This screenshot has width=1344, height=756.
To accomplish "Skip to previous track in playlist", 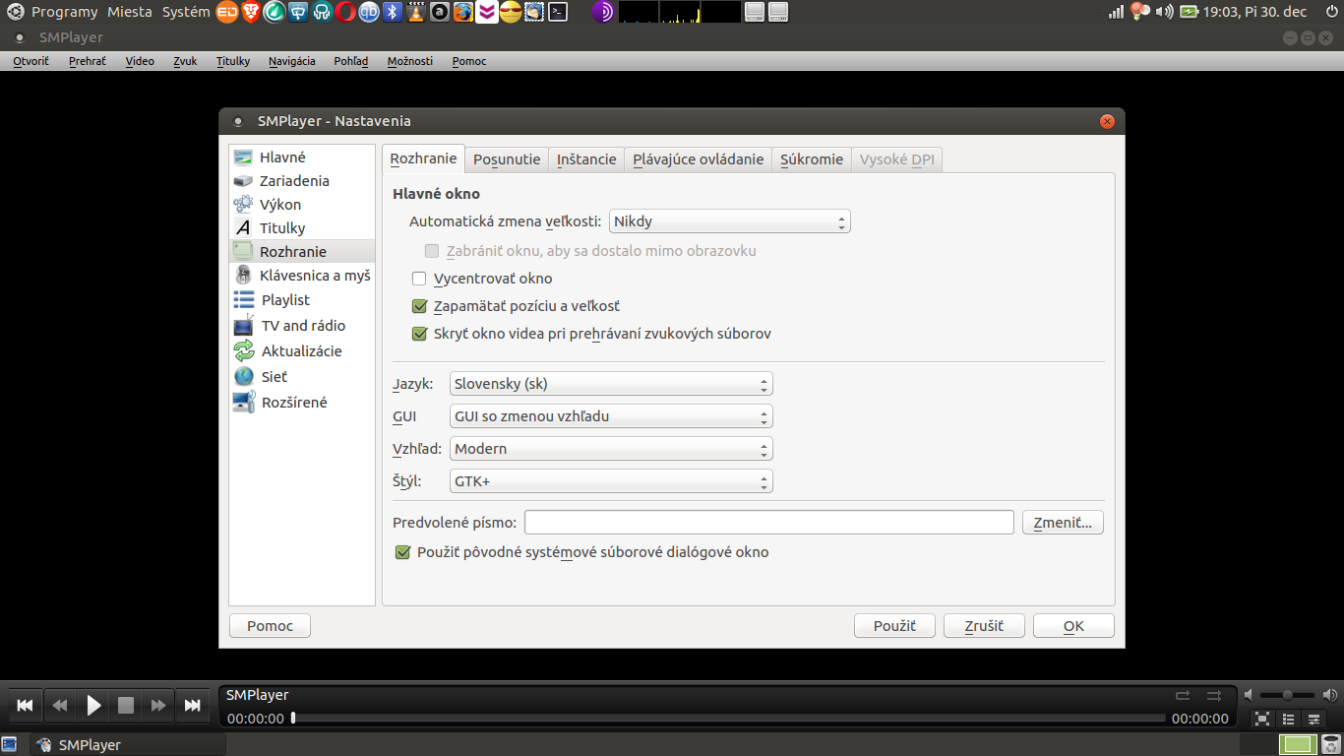I will (26, 705).
